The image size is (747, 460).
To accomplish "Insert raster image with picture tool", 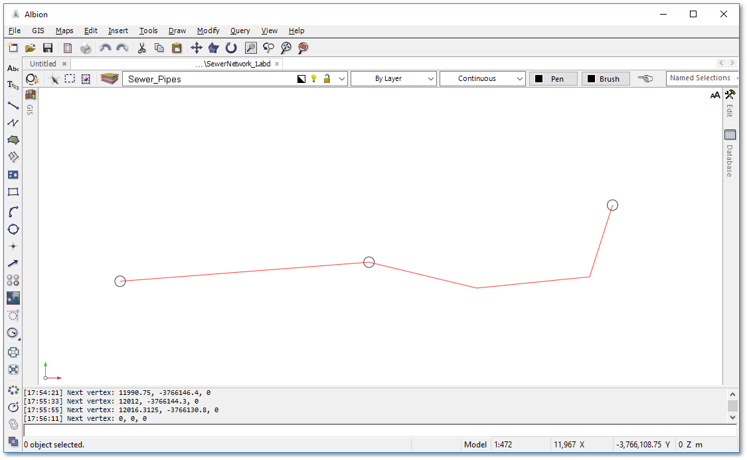I will (13, 298).
